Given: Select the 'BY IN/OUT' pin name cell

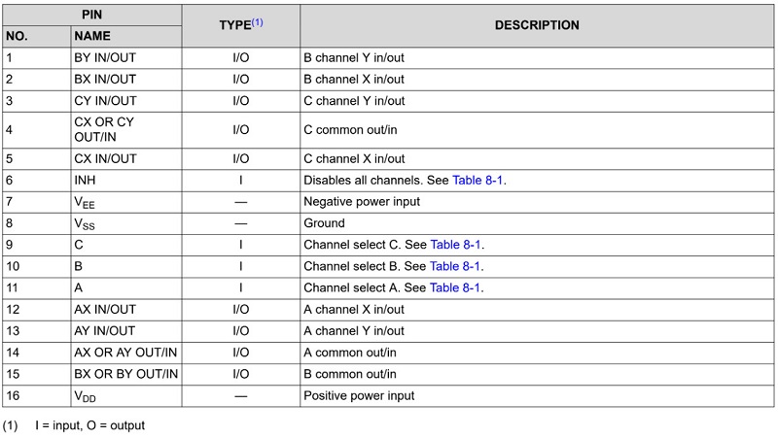Looking at the screenshot, I should pyautogui.click(x=126, y=58).
